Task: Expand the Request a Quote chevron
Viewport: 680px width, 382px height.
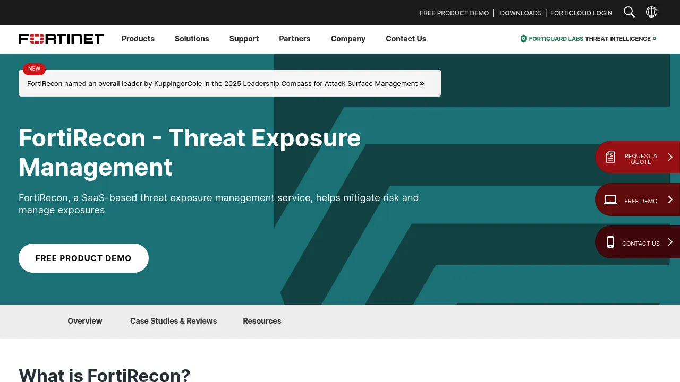Action: (x=670, y=157)
